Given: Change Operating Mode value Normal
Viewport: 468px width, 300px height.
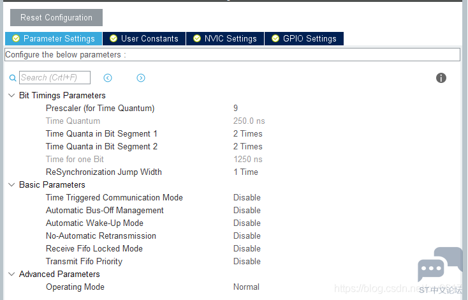Looking at the screenshot, I should 246,287.
